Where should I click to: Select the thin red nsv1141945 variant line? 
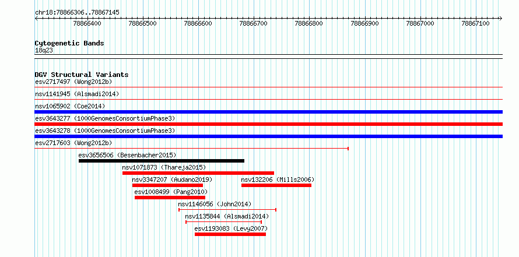click(x=269, y=99)
